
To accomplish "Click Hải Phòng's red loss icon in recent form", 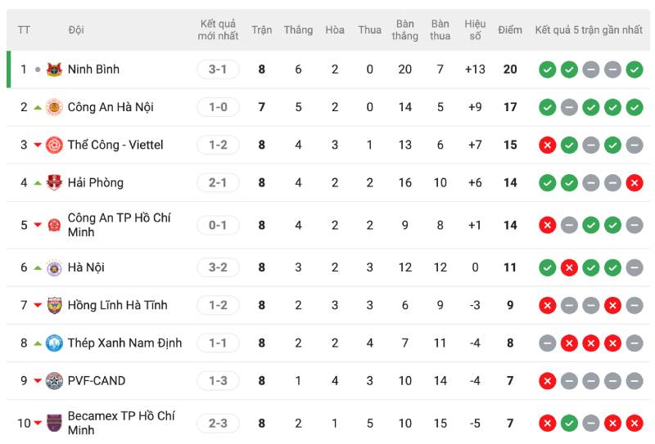I will coord(634,182).
